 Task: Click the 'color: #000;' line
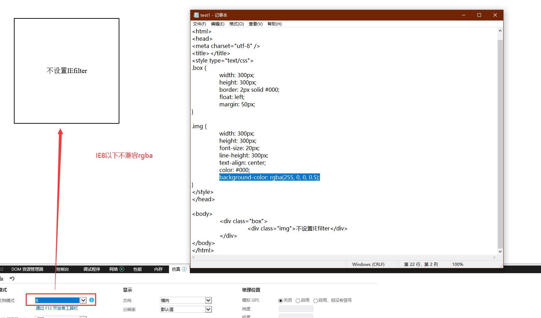click(235, 170)
